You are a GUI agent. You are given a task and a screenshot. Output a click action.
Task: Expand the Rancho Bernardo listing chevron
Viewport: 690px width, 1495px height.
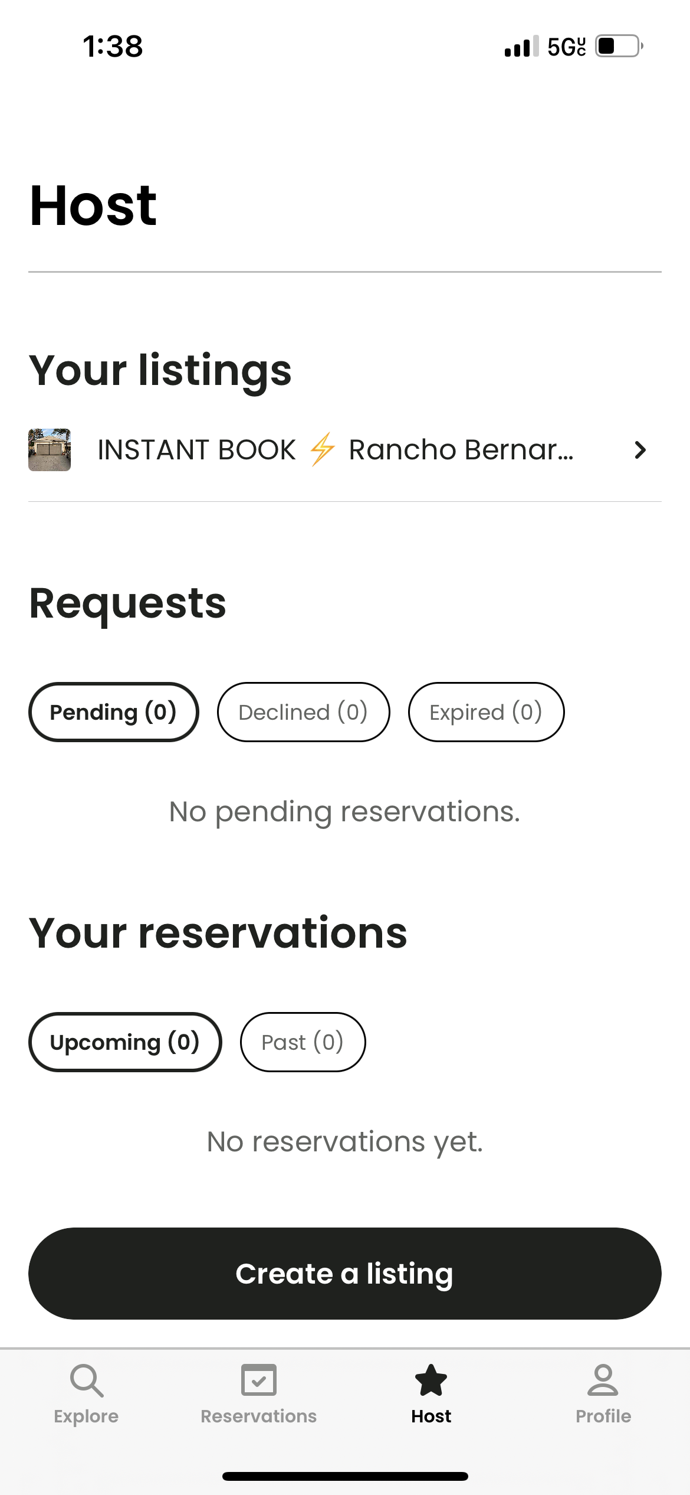(640, 450)
